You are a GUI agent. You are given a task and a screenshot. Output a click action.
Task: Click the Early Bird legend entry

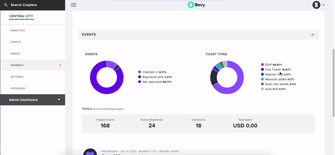coord(273,89)
